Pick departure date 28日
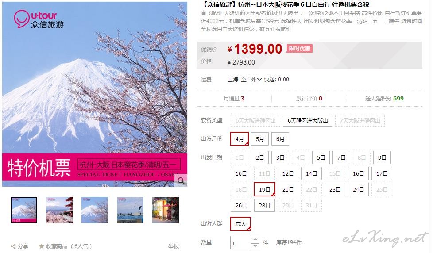Screen dimensions: 433x253 coord(264,206)
